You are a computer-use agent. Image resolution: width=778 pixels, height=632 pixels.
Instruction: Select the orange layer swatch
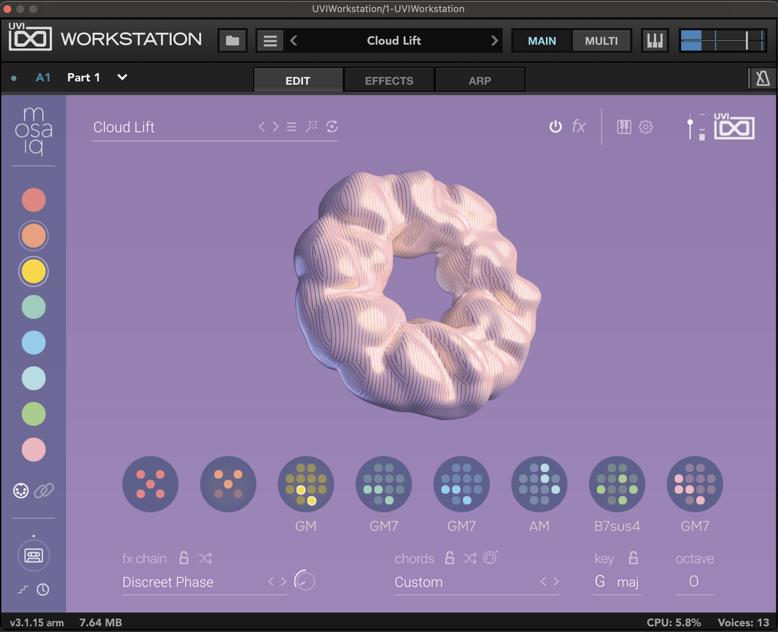(x=34, y=236)
